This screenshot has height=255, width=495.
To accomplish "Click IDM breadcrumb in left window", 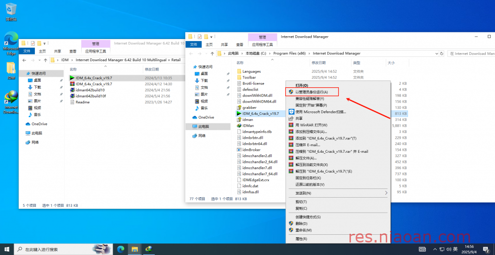I will (x=65, y=60).
